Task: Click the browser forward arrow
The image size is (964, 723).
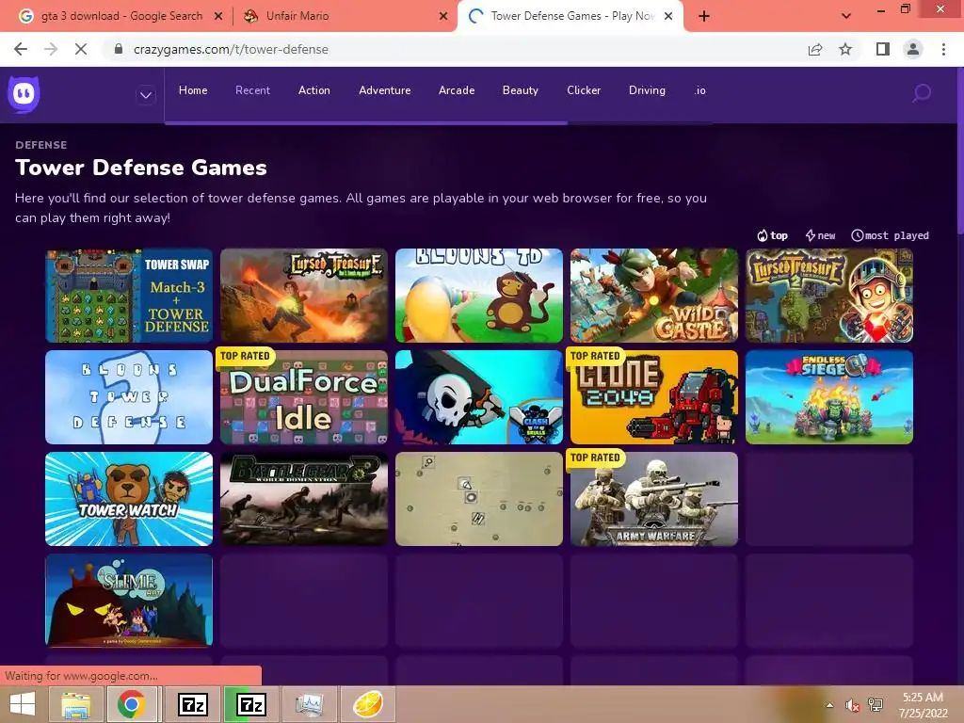Action: (51, 49)
